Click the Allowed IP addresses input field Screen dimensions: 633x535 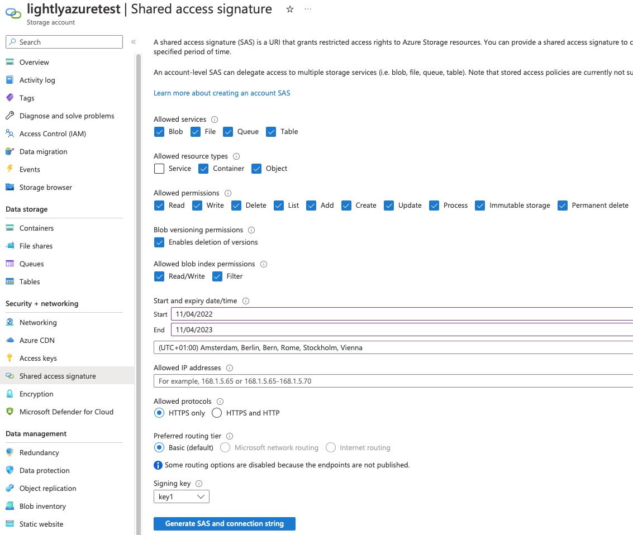(x=393, y=381)
